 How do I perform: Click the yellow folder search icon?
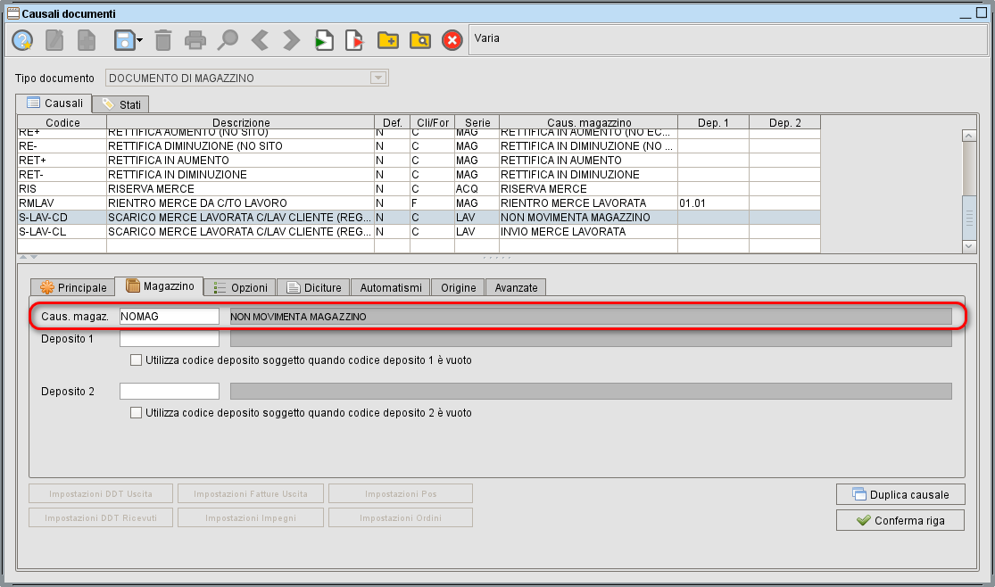pos(419,40)
